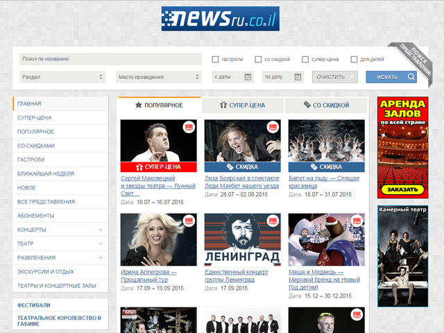The height and width of the screenshot is (333, 444).
Task: Open 'Сергей Маковецкий и звезды театра' link
Action: [158, 186]
